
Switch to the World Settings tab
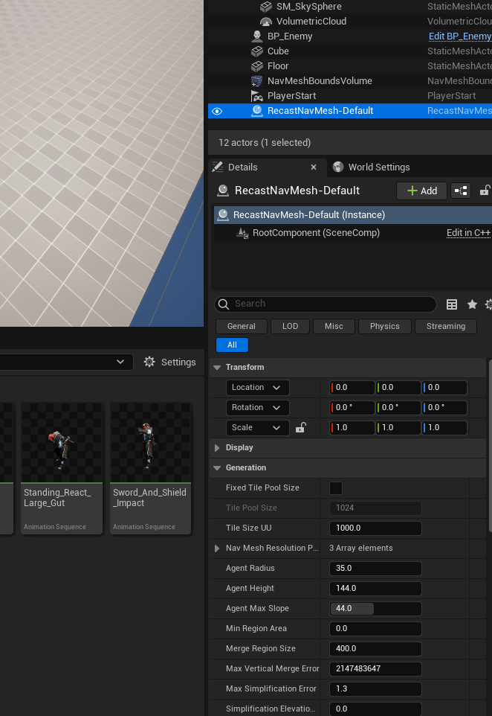click(371, 167)
